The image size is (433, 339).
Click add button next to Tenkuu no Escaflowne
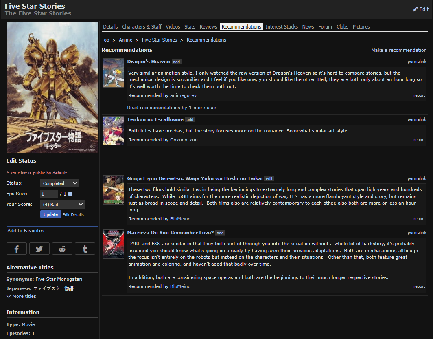coord(190,119)
